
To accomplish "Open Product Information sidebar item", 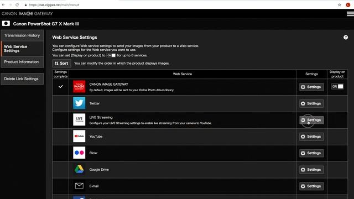I will (x=22, y=62).
